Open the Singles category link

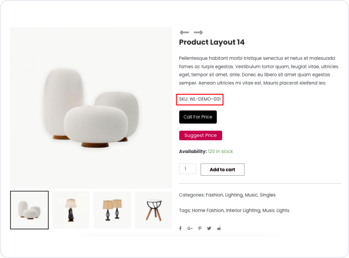click(x=268, y=195)
